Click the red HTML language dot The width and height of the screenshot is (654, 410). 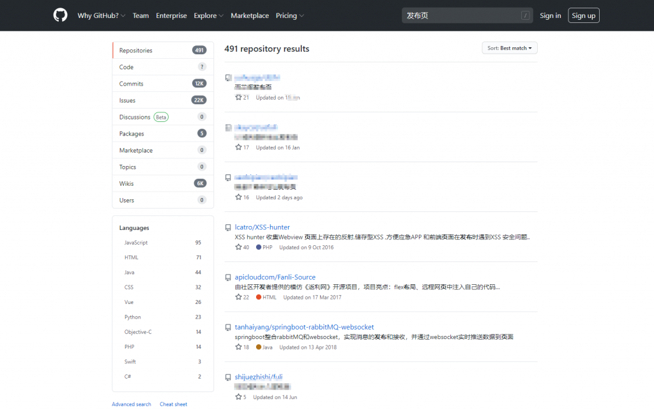pyautogui.click(x=259, y=298)
